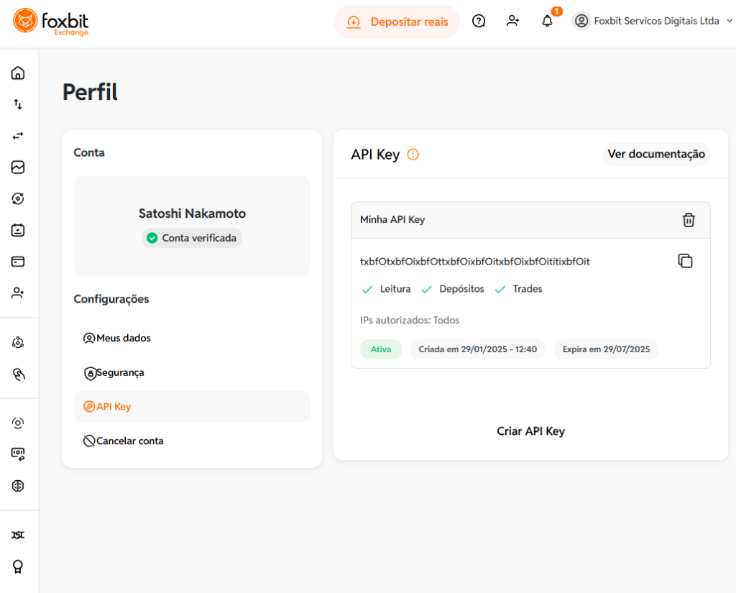
Task: Open the handshake-like sidebar icon
Action: 18,535
